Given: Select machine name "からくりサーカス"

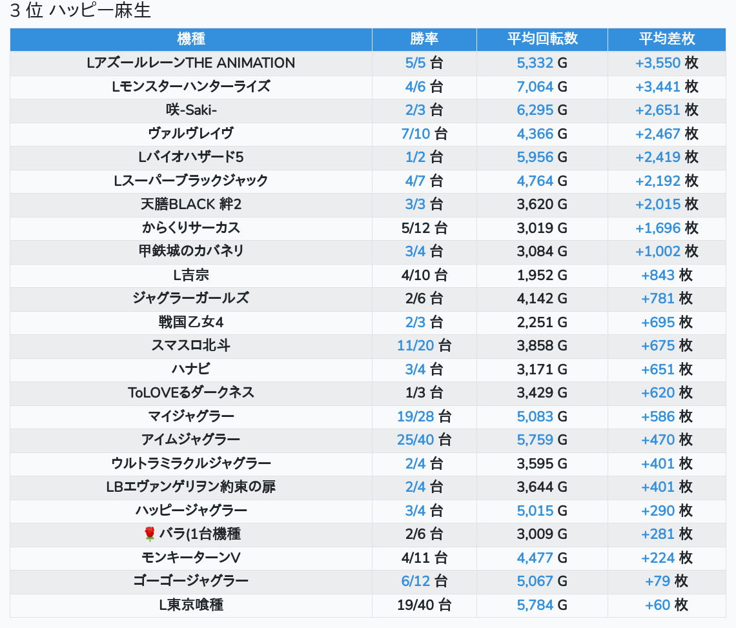Looking at the screenshot, I should coord(191,228).
